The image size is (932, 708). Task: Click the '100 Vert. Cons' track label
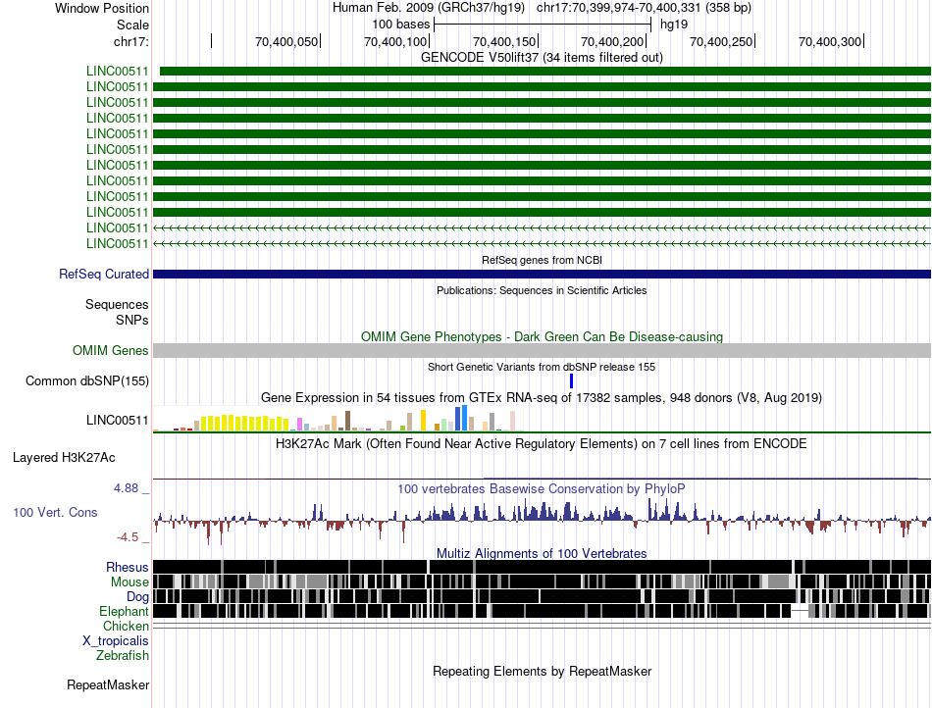pos(55,512)
